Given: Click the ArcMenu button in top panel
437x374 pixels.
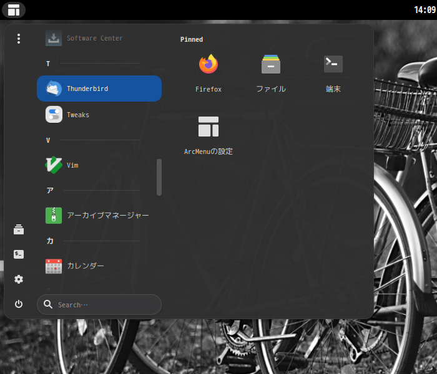Looking at the screenshot, I should pos(14,10).
